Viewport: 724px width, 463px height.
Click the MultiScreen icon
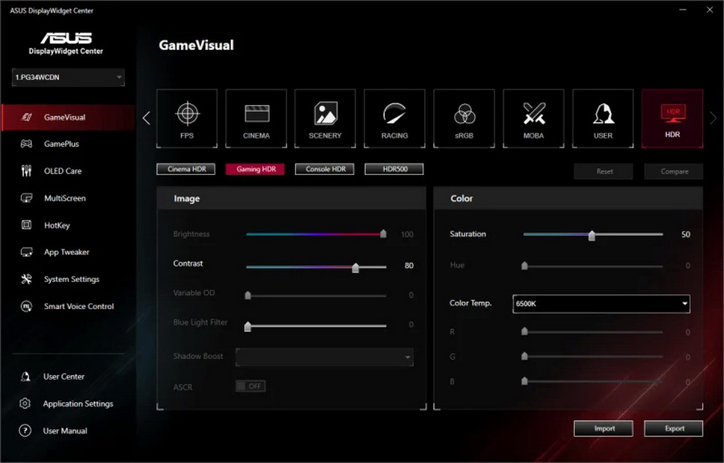(26, 198)
